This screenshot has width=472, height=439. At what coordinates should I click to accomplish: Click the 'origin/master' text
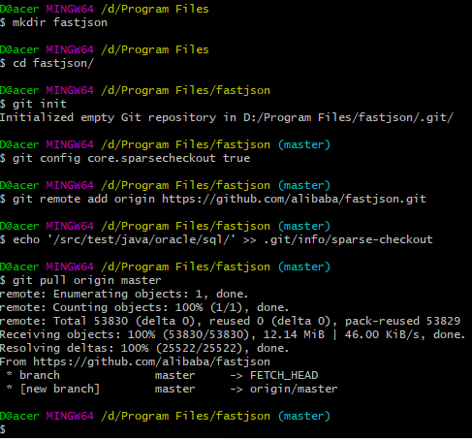click(x=294, y=389)
